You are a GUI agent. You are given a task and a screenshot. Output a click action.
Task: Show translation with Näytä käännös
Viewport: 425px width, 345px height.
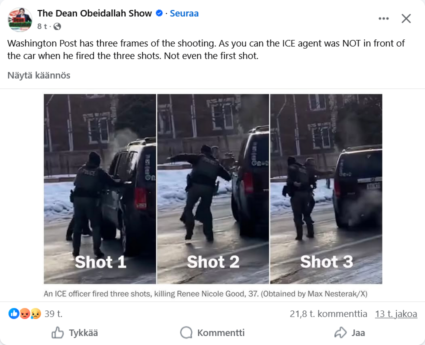pyautogui.click(x=39, y=75)
